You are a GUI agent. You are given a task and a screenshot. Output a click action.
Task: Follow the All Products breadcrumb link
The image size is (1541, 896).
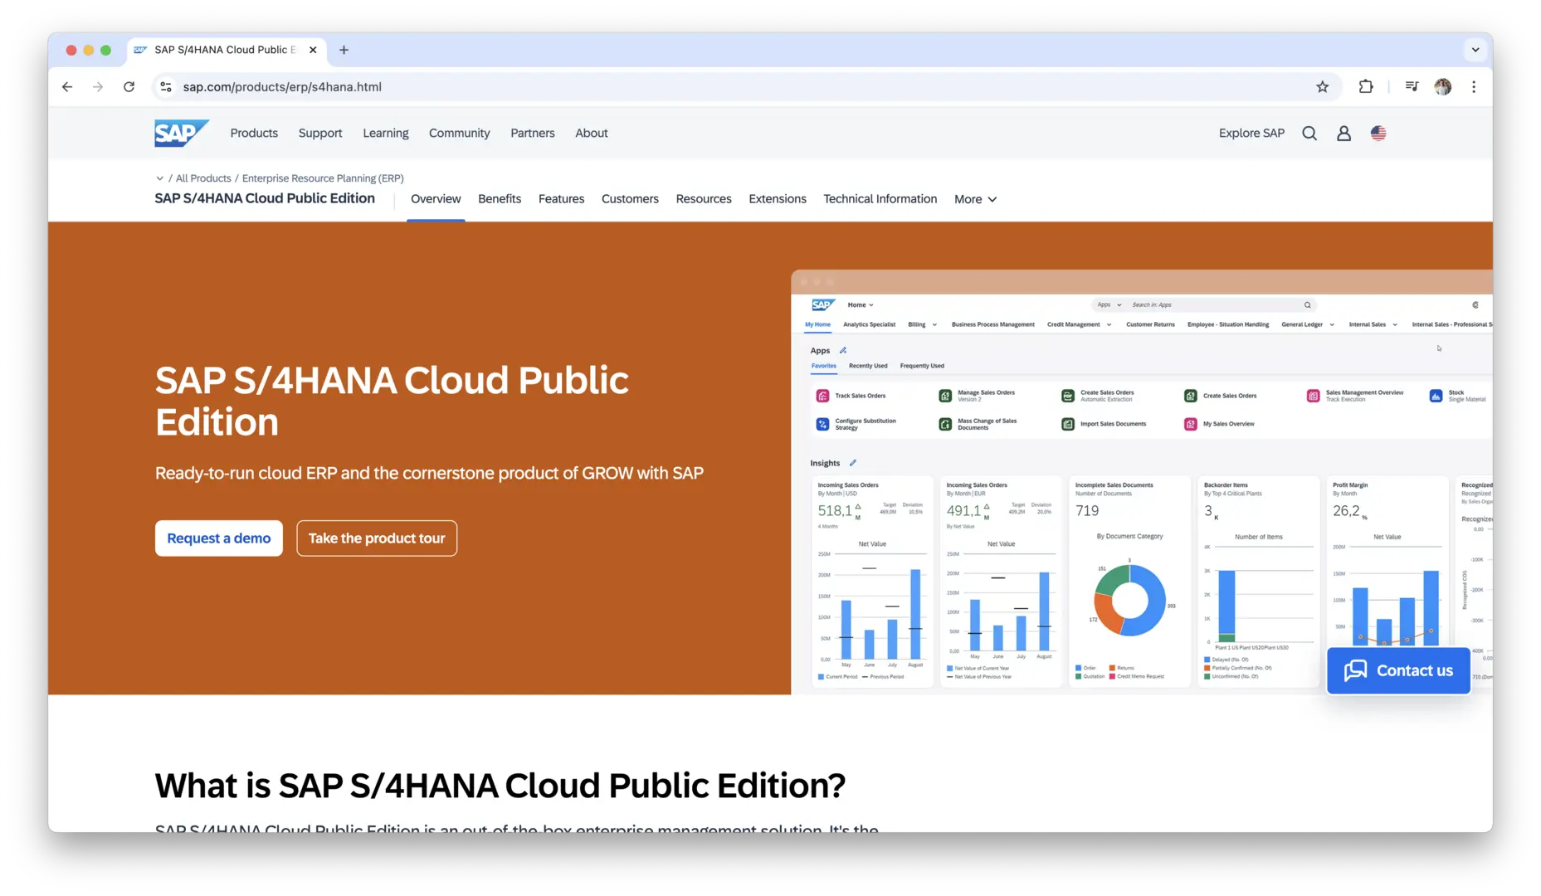coord(203,178)
